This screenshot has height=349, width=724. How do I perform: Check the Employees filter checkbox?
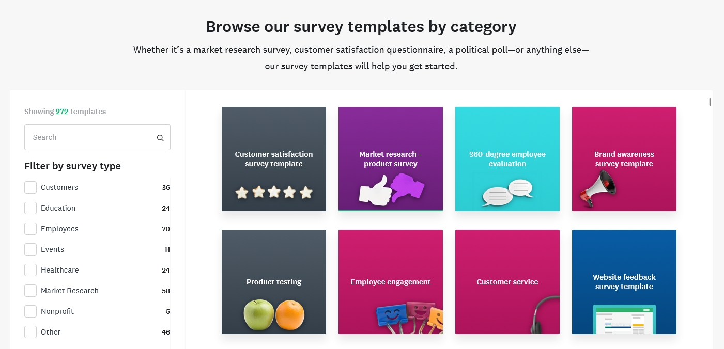(x=30, y=228)
